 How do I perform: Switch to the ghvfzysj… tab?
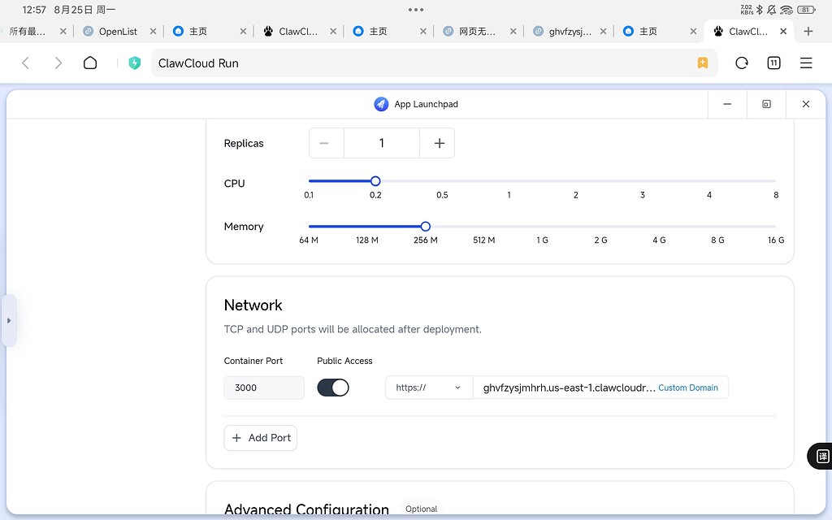click(x=570, y=32)
